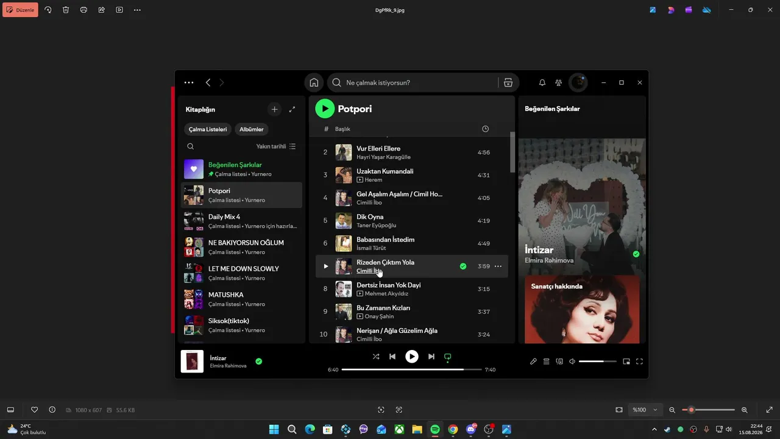The image size is (780, 439).
Task: Open NE BAKIYORSUN OĞLUM playlist
Action: 242,247
